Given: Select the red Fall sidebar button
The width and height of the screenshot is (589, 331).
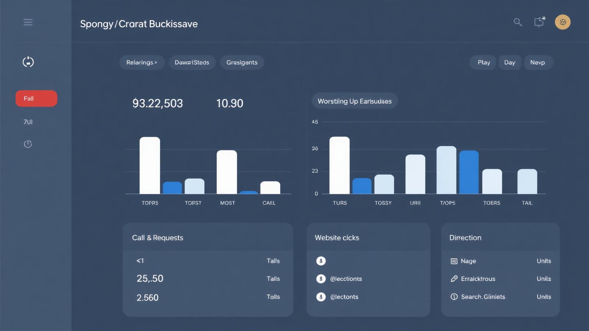Looking at the screenshot, I should 36,99.
